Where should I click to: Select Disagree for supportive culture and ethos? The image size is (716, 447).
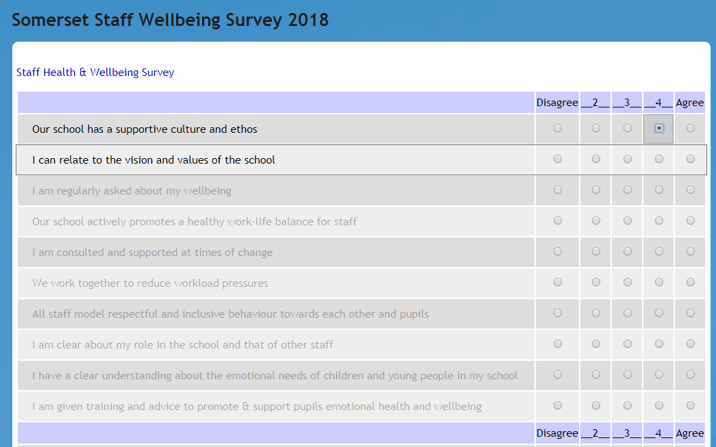pyautogui.click(x=558, y=129)
